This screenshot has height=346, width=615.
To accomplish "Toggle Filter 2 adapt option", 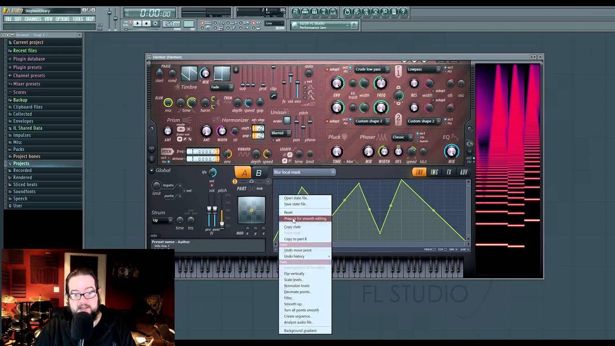I will 328,121.
